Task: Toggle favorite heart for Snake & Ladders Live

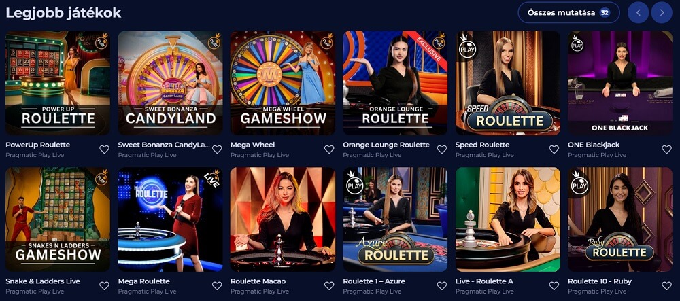Action: pos(104,286)
